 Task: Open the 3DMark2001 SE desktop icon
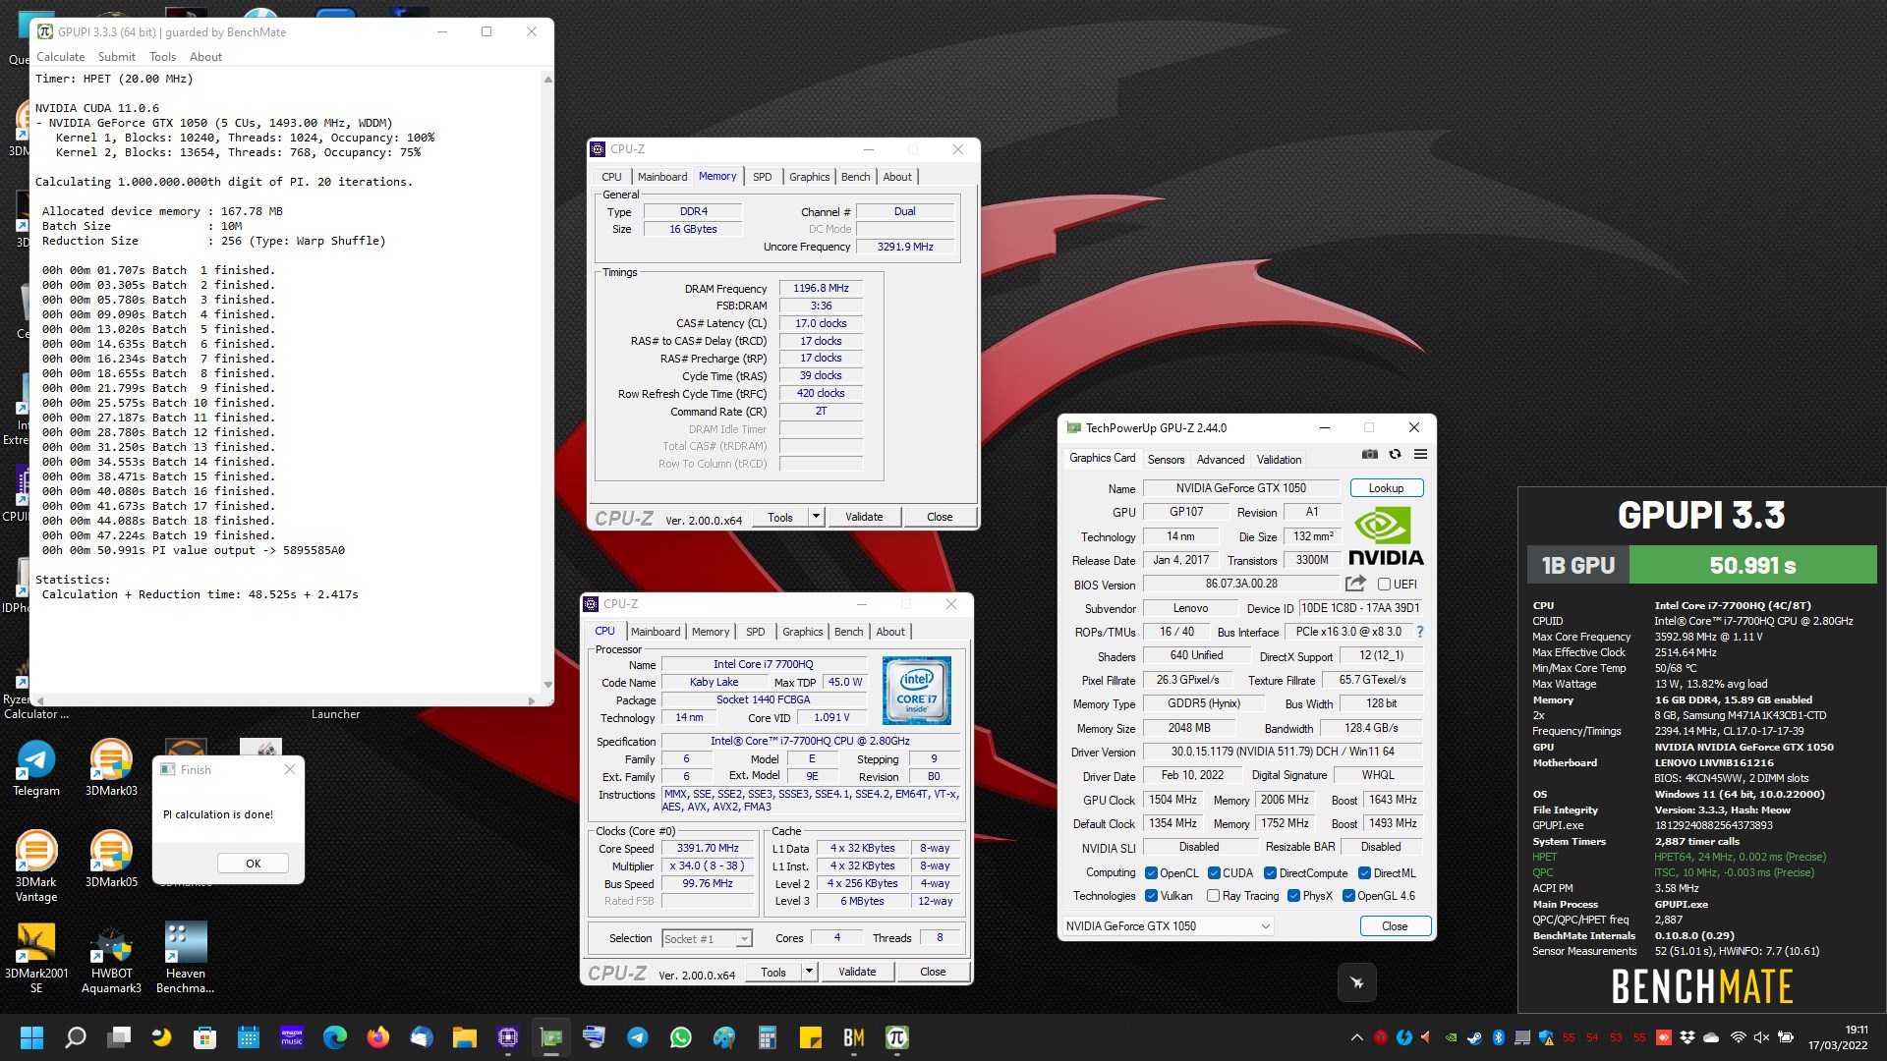pyautogui.click(x=36, y=958)
